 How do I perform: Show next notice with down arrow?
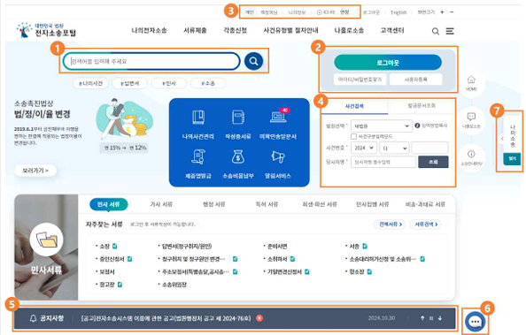(440, 318)
